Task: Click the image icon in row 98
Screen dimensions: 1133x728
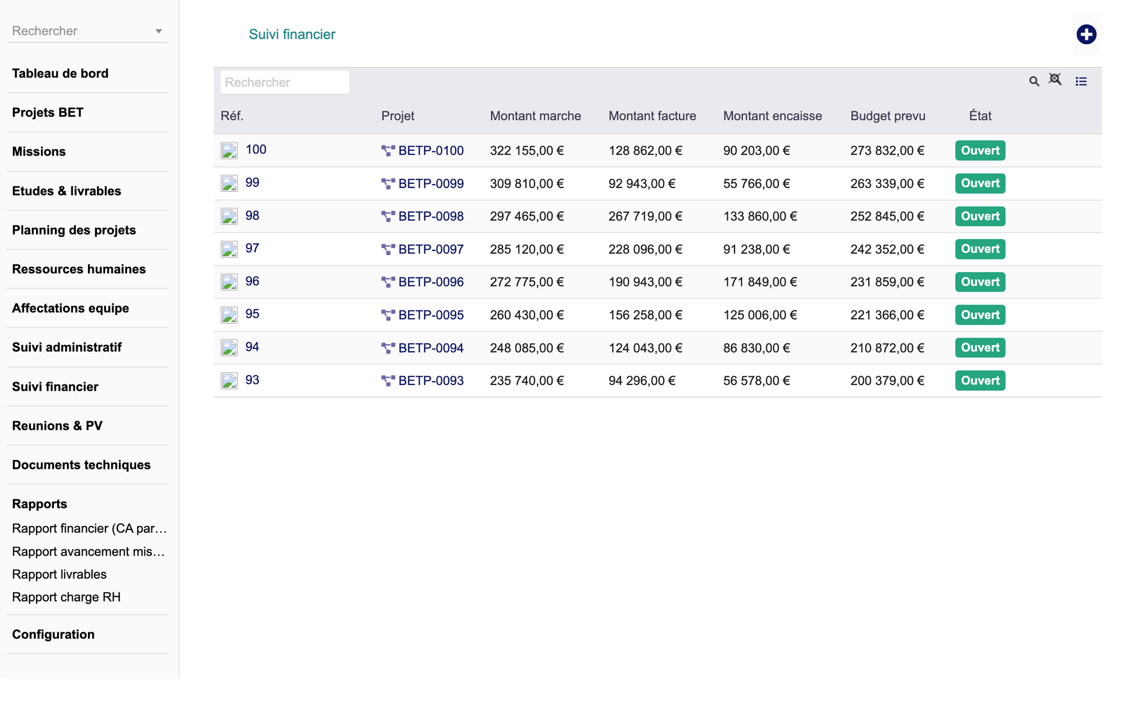Action: click(x=229, y=217)
